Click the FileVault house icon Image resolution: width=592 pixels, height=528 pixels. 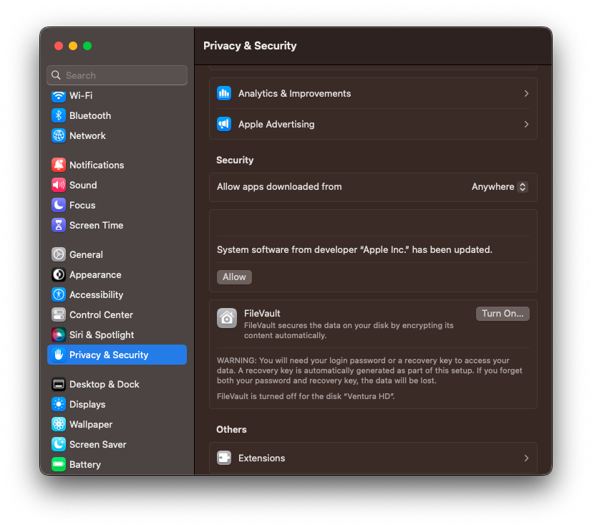pyautogui.click(x=227, y=318)
